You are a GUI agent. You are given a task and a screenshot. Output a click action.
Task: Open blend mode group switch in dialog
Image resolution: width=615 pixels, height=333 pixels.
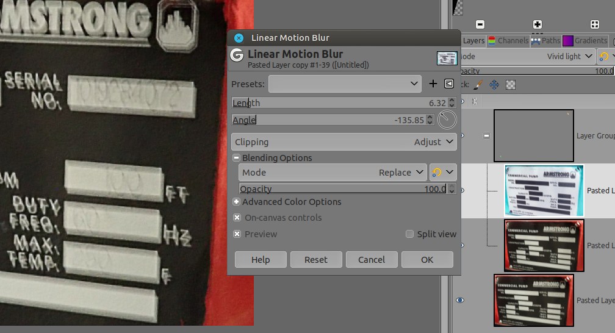click(443, 173)
